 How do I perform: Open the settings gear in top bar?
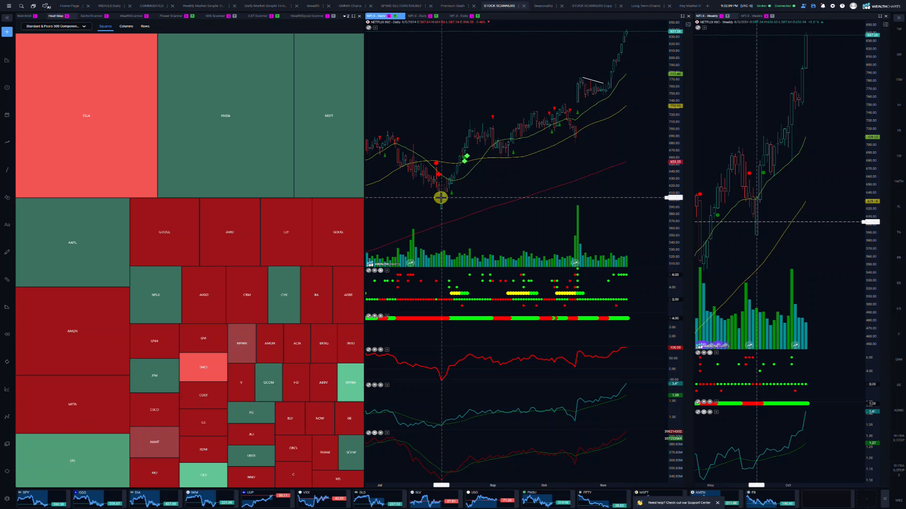[832, 6]
